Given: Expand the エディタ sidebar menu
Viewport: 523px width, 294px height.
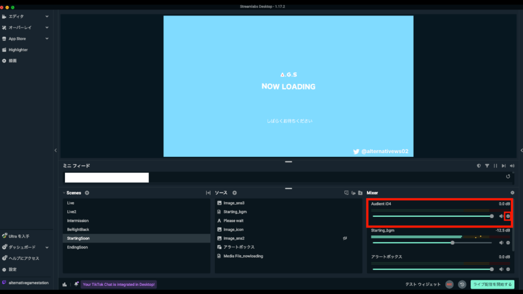Looking at the screenshot, I should click(x=47, y=16).
